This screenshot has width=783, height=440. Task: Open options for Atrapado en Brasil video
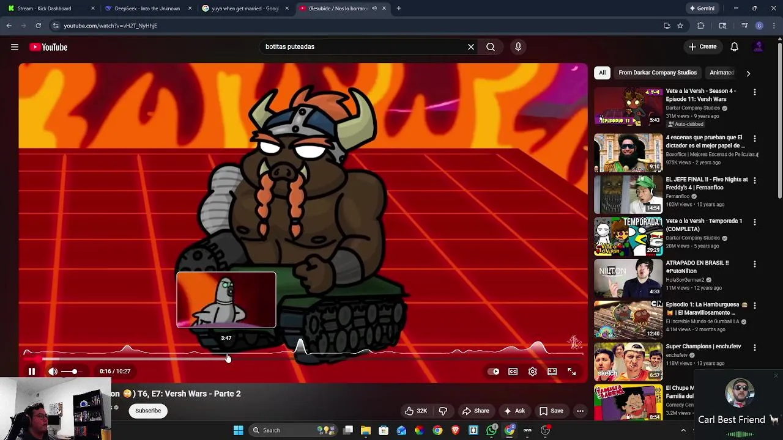[755, 264]
